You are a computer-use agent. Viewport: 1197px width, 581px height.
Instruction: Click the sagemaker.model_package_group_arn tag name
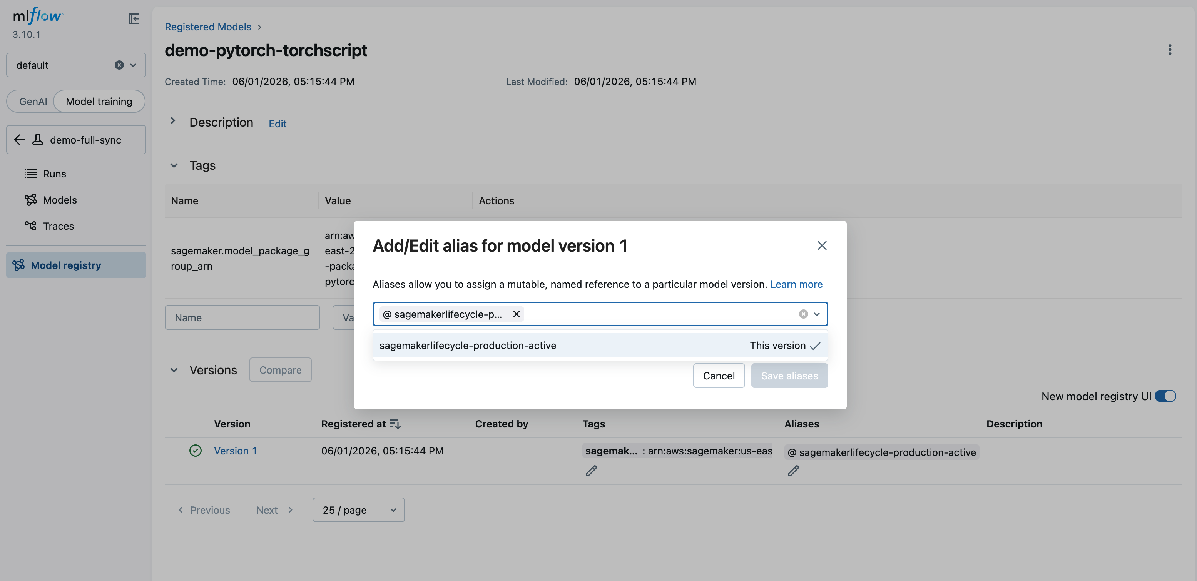point(240,258)
